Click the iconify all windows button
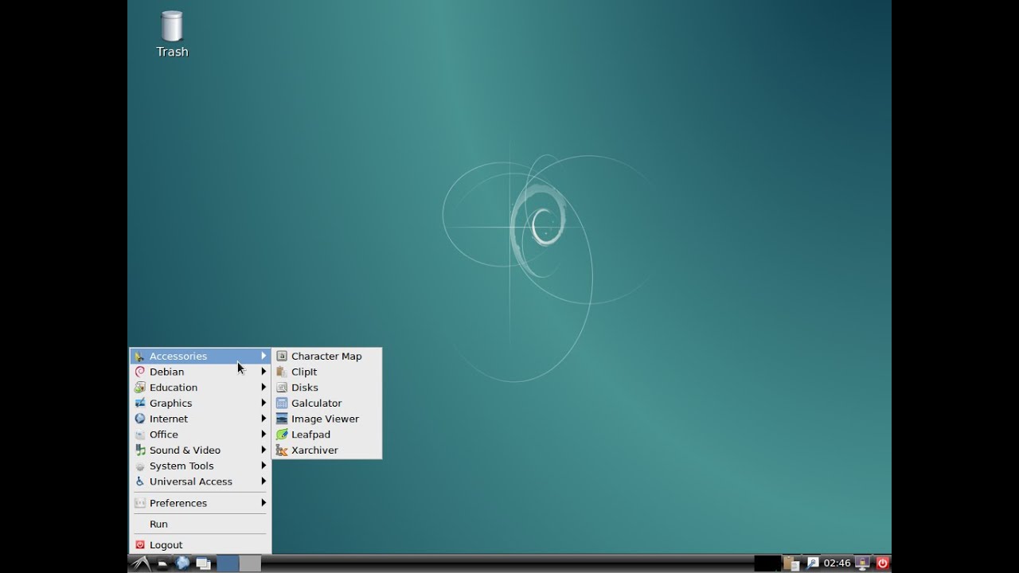Viewport: 1019px width, 573px height. pyautogui.click(x=204, y=563)
